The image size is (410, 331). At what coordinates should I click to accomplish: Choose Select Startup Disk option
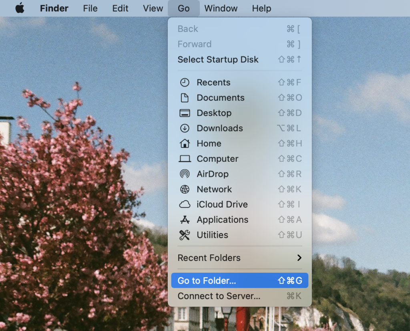point(218,59)
